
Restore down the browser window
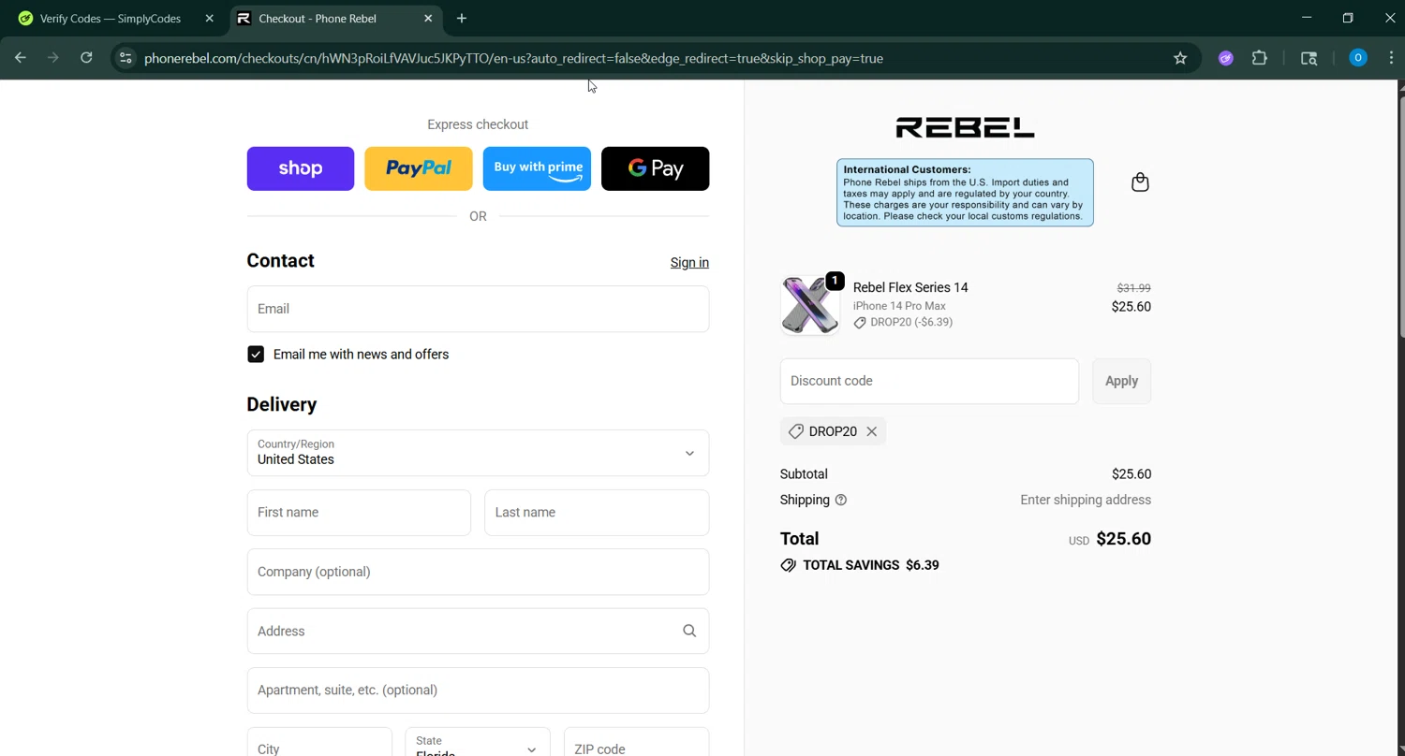pos(1348,18)
